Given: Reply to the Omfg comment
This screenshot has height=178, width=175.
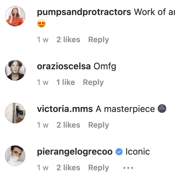Looking at the screenshot, I should (x=93, y=82).
